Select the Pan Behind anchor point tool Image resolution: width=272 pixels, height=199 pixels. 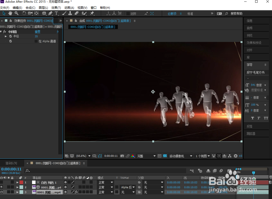coord(36,13)
